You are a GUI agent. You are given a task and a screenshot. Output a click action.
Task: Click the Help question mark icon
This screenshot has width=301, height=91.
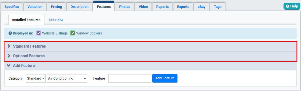click(x=288, y=6)
